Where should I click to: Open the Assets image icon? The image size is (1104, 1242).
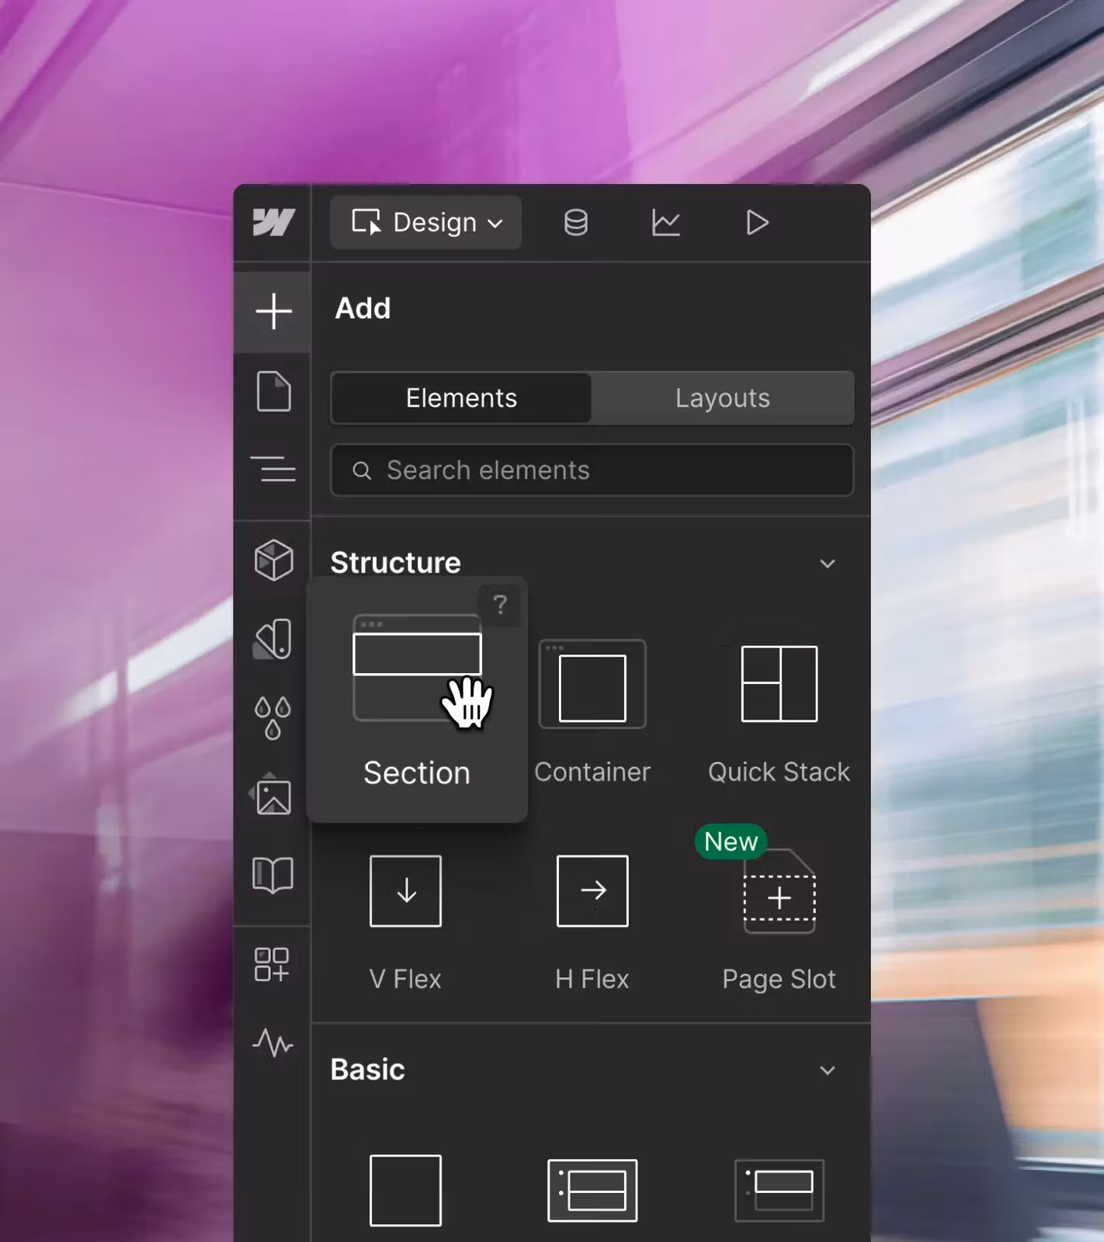click(273, 796)
